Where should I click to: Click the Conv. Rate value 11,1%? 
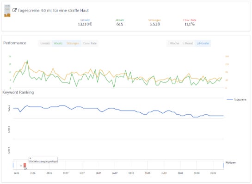pos(190,24)
